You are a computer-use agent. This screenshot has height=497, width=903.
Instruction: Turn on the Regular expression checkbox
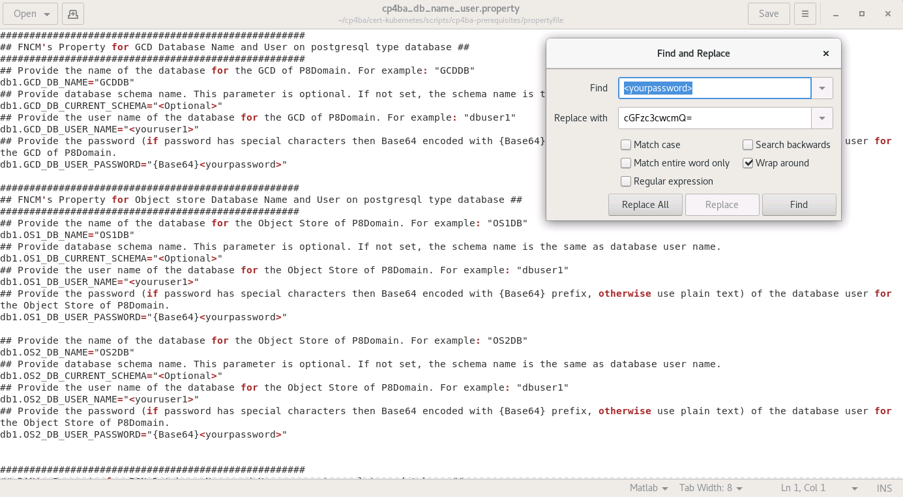pos(626,181)
